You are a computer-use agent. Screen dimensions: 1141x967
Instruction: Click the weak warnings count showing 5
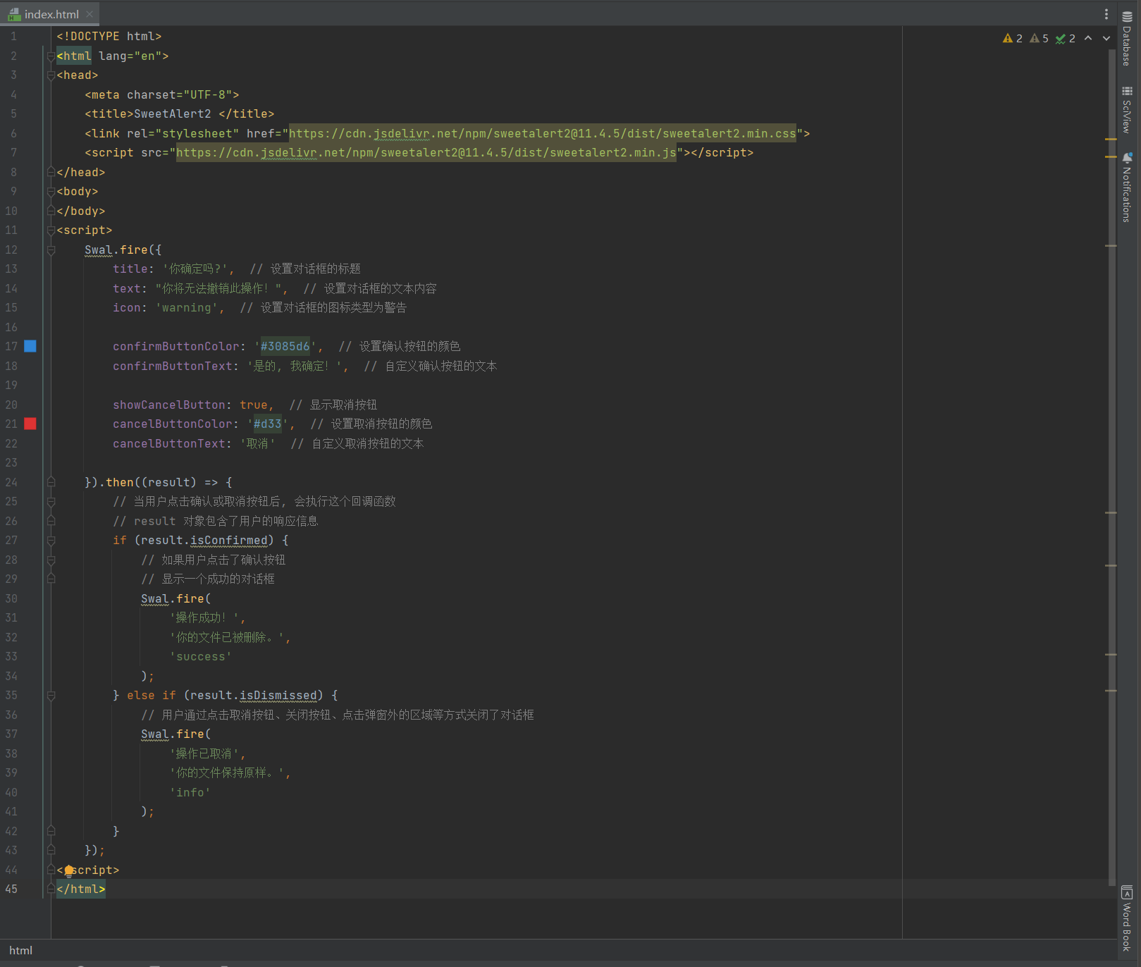point(1040,38)
